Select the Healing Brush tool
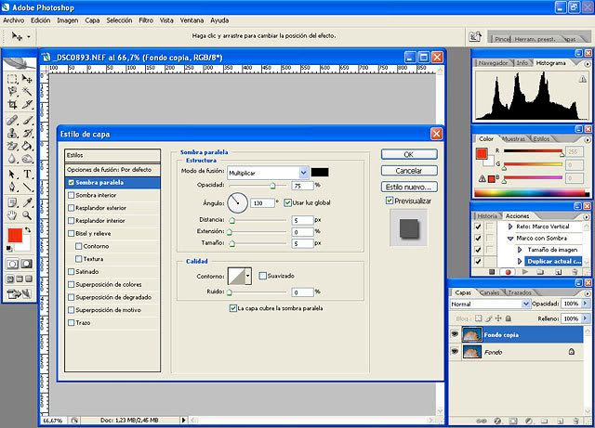This screenshot has height=428, width=595. click(12, 121)
